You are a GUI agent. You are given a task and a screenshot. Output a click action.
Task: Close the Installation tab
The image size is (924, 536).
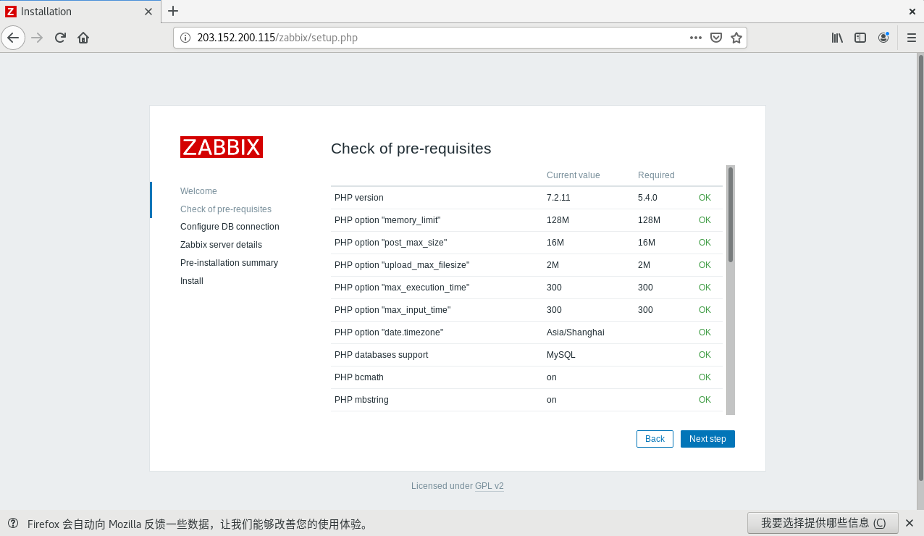[x=148, y=12]
